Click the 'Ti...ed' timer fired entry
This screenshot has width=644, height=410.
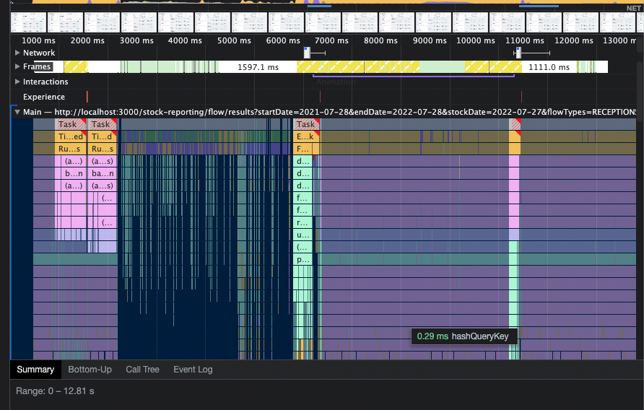(70, 136)
